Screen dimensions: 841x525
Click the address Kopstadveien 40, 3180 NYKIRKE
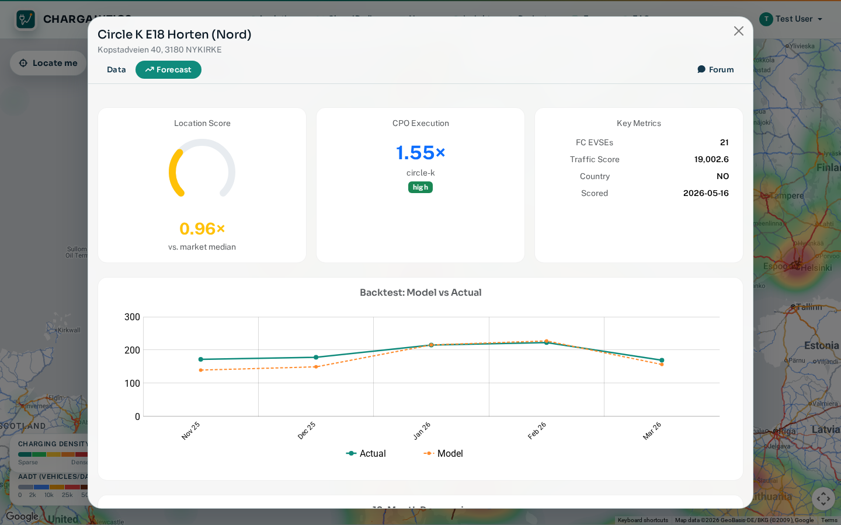pos(159,50)
